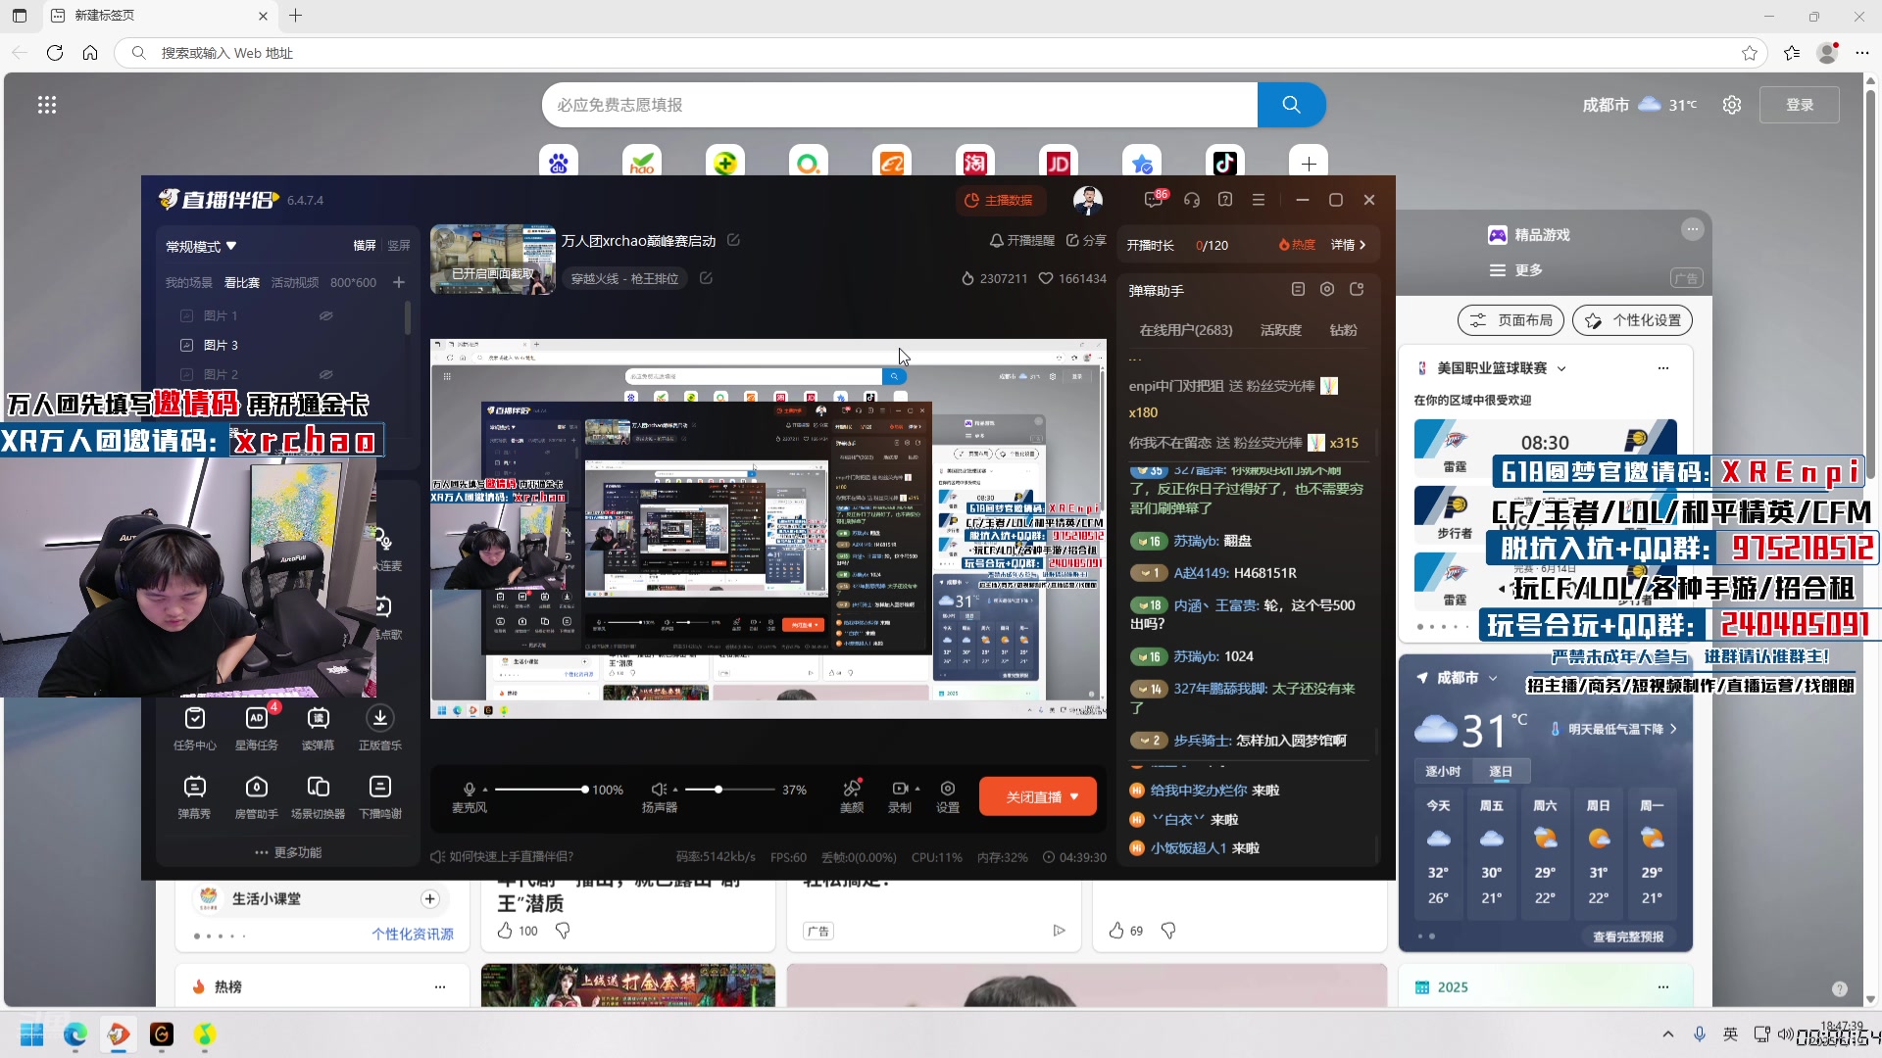Click the microphone volume slider handle
The height and width of the screenshot is (1058, 1882).
[585, 790]
